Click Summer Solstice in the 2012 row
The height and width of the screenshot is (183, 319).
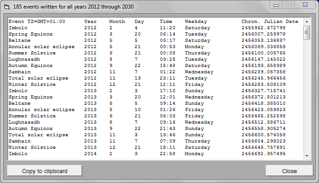pyautogui.click(x=32, y=53)
